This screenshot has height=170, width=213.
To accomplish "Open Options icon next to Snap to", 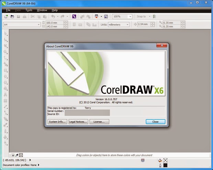I will 154,17.
